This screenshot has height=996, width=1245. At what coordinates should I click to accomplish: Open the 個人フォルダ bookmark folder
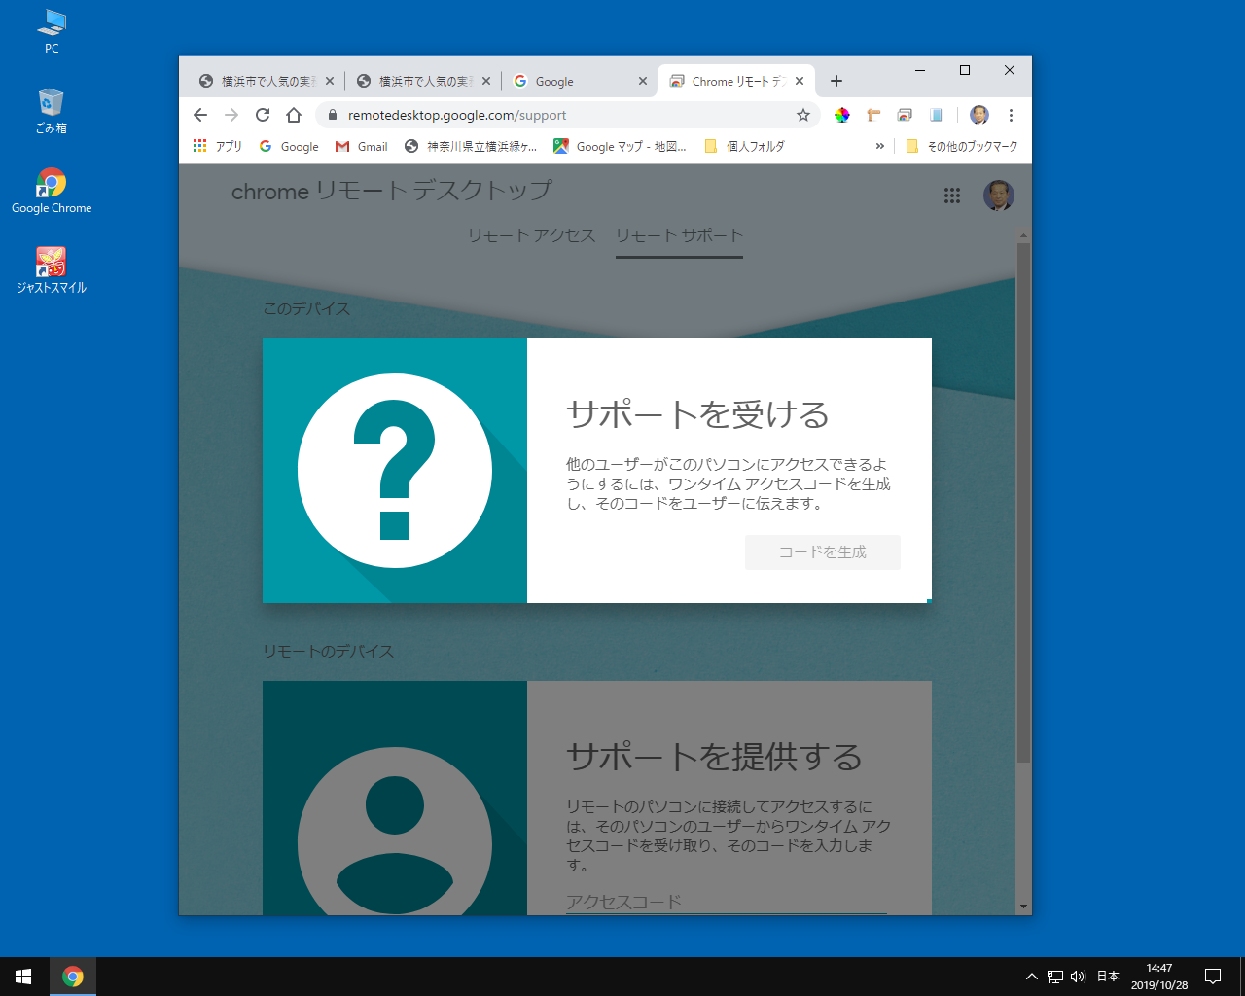coord(744,146)
